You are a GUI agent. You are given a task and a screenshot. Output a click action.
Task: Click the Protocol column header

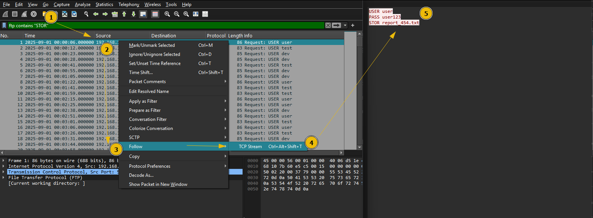(216, 36)
